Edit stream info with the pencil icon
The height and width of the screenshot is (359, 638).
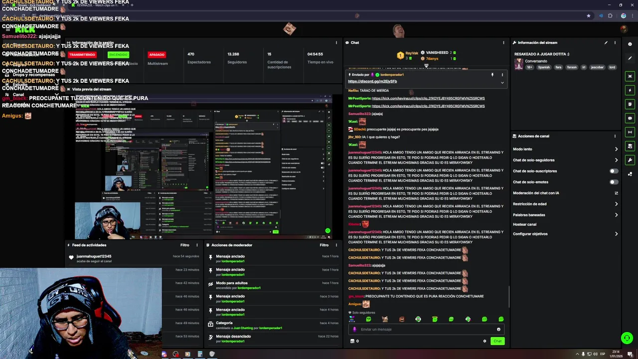click(x=606, y=43)
